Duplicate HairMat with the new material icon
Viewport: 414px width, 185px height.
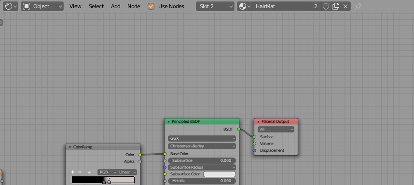(x=335, y=6)
